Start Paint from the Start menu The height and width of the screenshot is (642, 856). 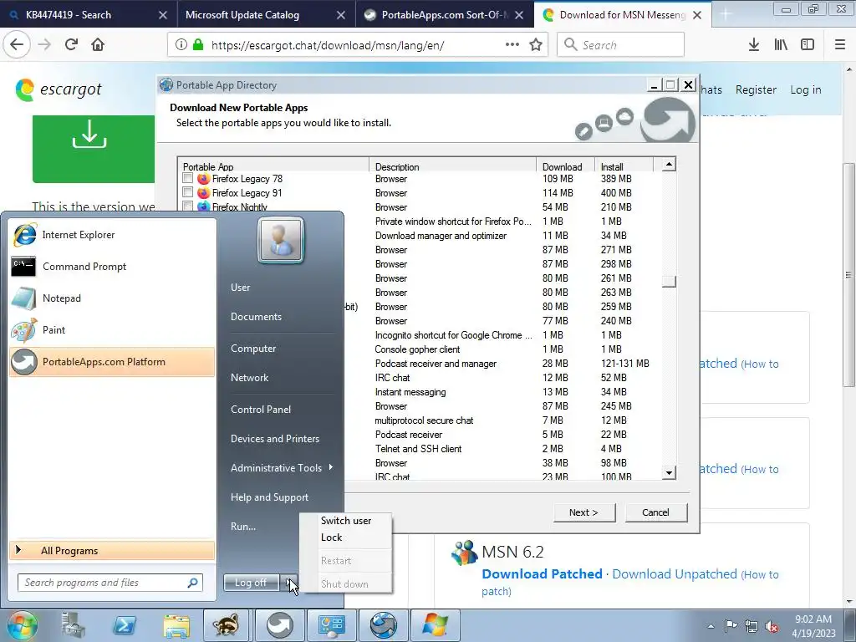coord(112,329)
